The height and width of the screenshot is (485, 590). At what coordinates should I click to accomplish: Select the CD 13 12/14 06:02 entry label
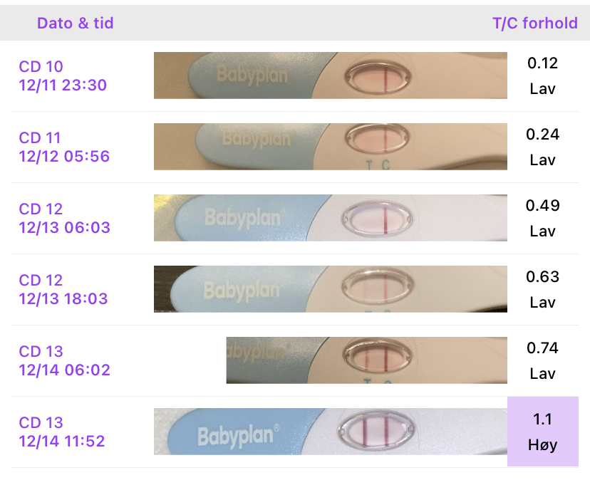tap(63, 360)
